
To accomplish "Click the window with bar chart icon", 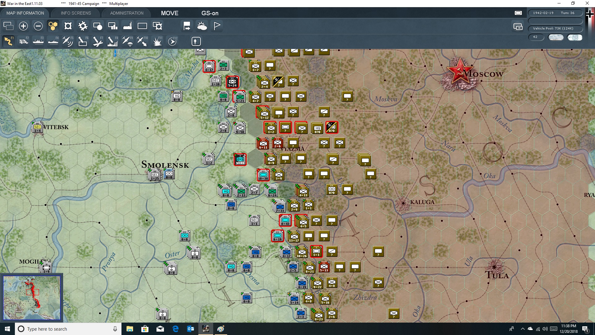I will [x=112, y=26].
